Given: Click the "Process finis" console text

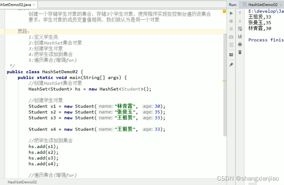Looking at the screenshot, I should (266, 40).
